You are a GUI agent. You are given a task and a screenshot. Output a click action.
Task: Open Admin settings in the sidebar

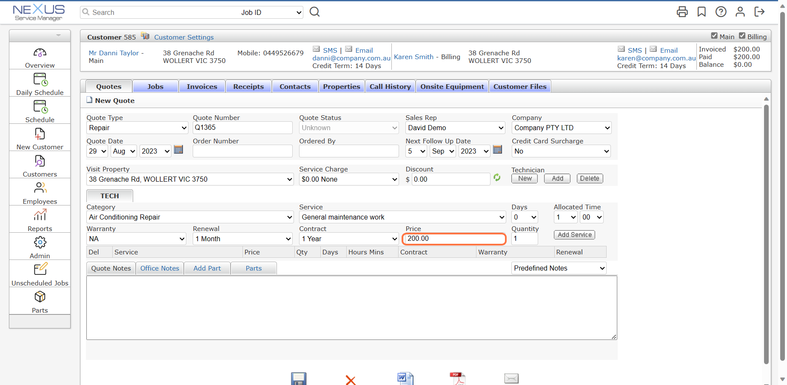coord(40,248)
